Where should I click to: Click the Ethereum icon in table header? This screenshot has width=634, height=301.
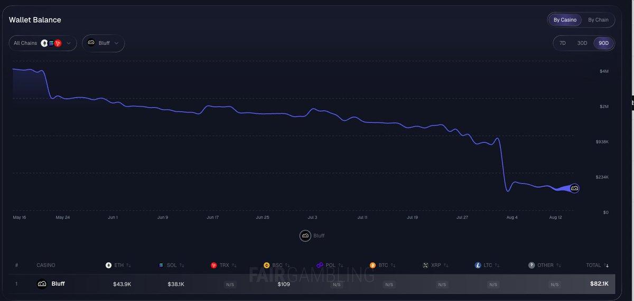[x=108, y=265]
